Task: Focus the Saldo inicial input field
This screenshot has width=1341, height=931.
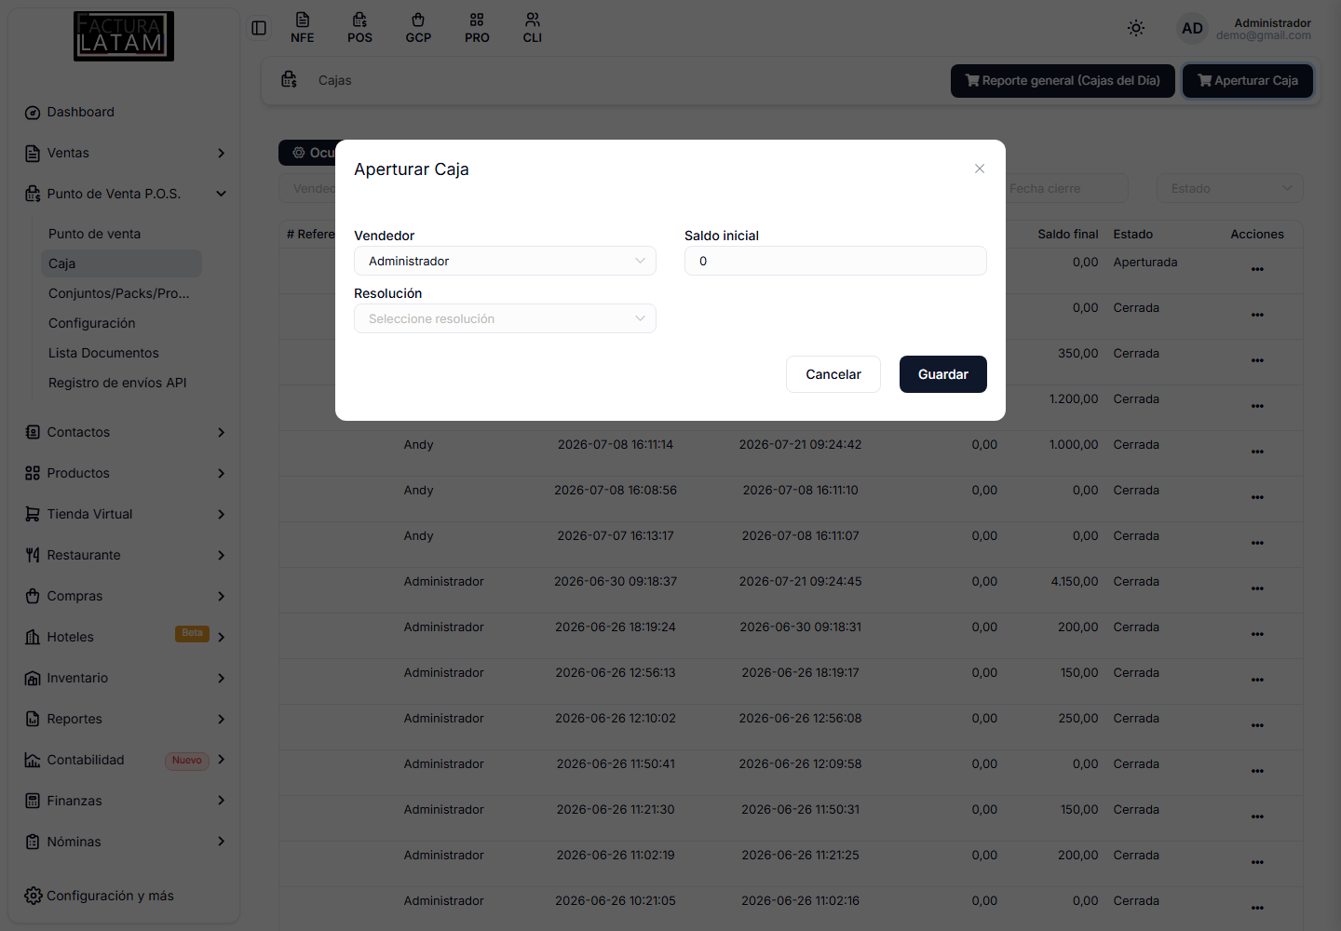Action: point(835,261)
